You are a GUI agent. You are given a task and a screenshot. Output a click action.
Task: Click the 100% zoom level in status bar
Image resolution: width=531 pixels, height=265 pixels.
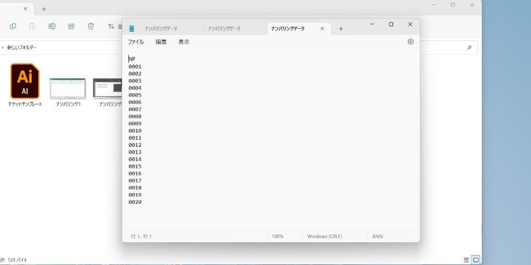tap(278, 236)
